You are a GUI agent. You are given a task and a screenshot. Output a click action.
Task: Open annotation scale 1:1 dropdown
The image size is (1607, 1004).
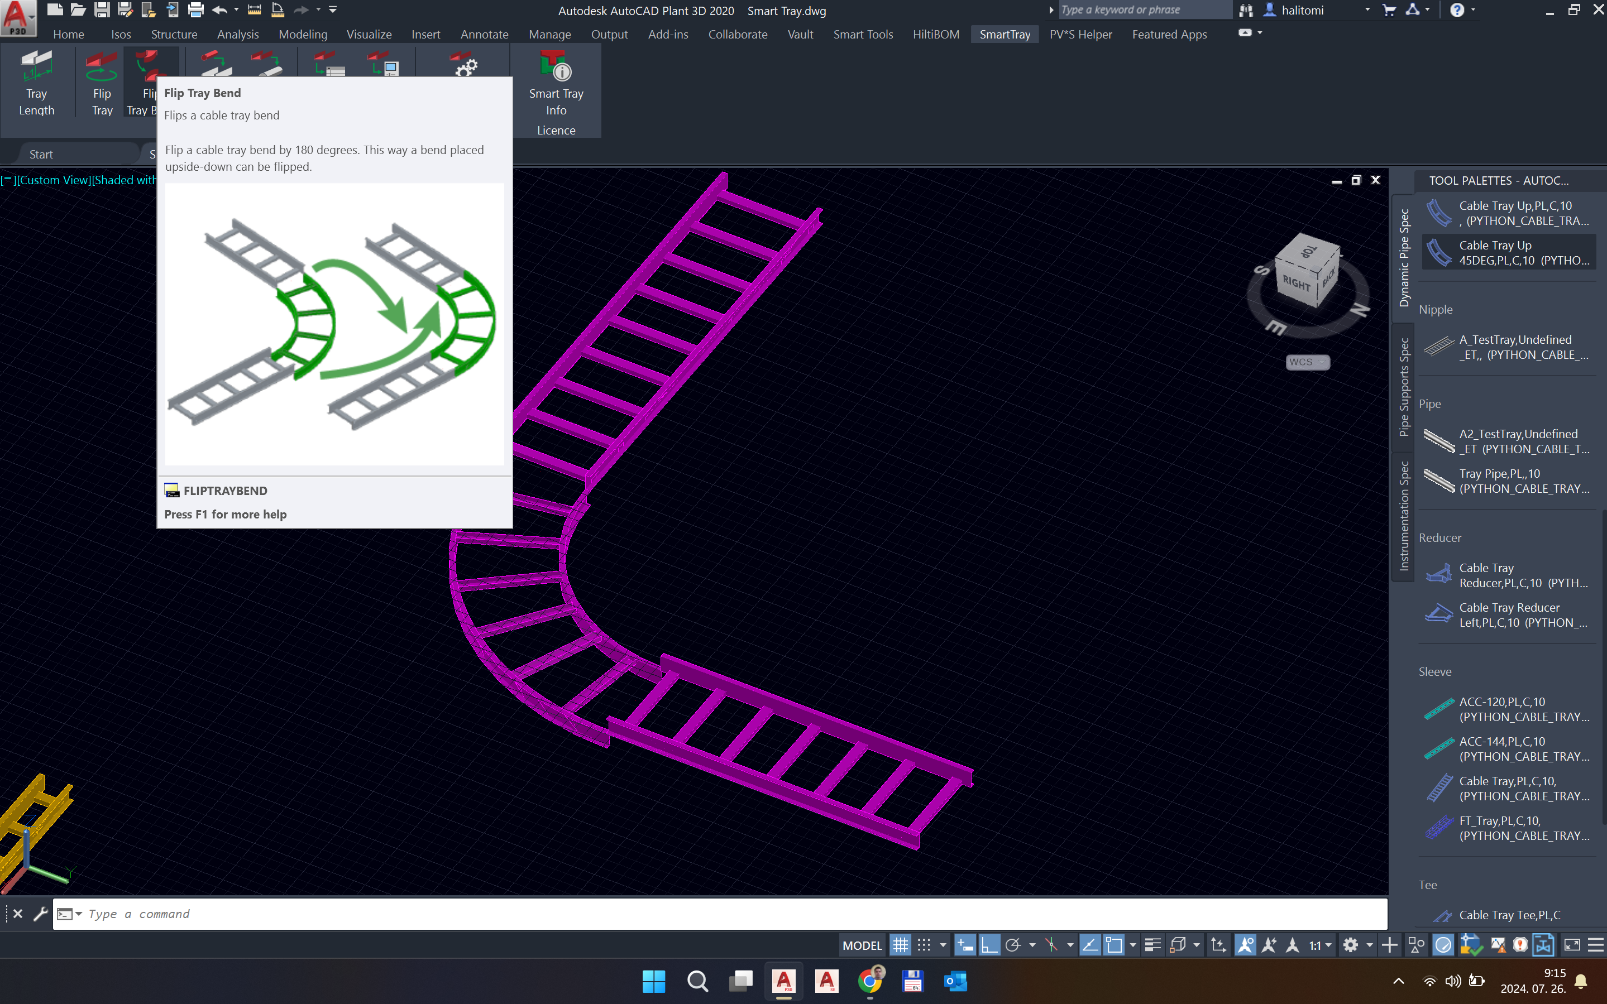pyautogui.click(x=1320, y=945)
